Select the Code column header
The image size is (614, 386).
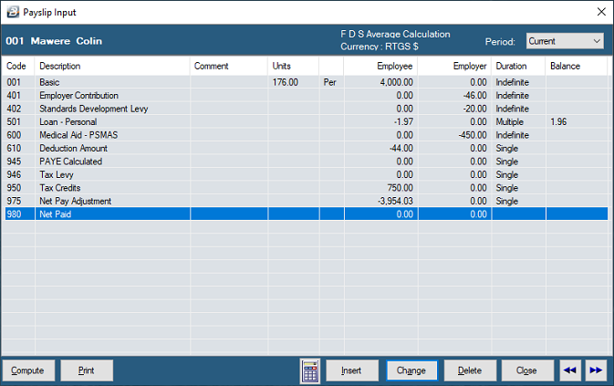point(18,67)
